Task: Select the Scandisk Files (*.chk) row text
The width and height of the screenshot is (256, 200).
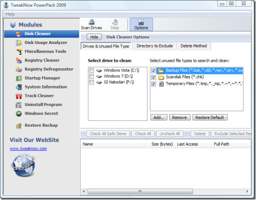Action: pyautogui.click(x=185, y=77)
